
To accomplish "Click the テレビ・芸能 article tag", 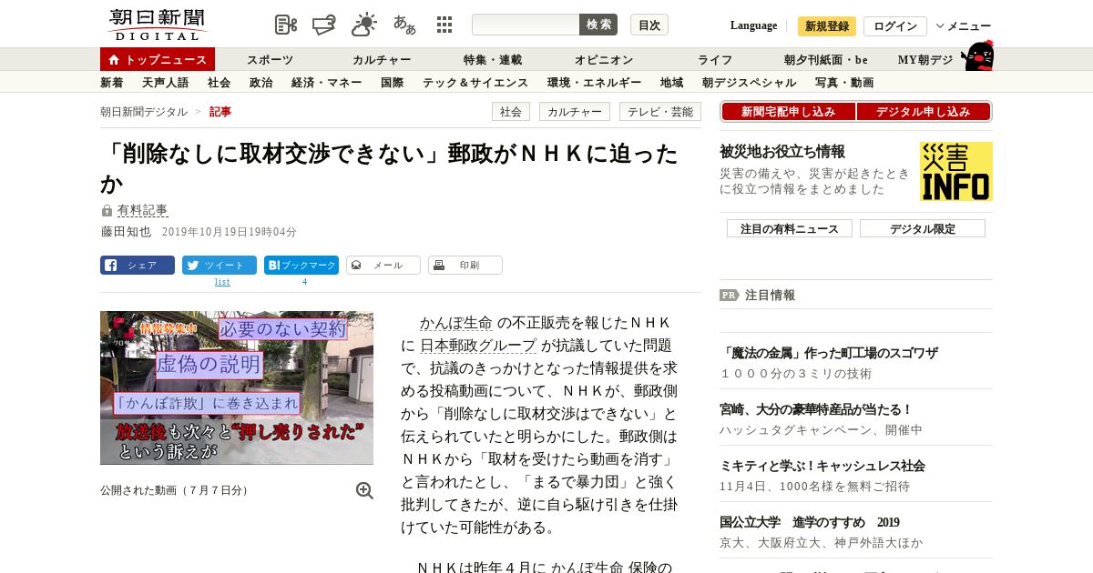I will [x=660, y=112].
